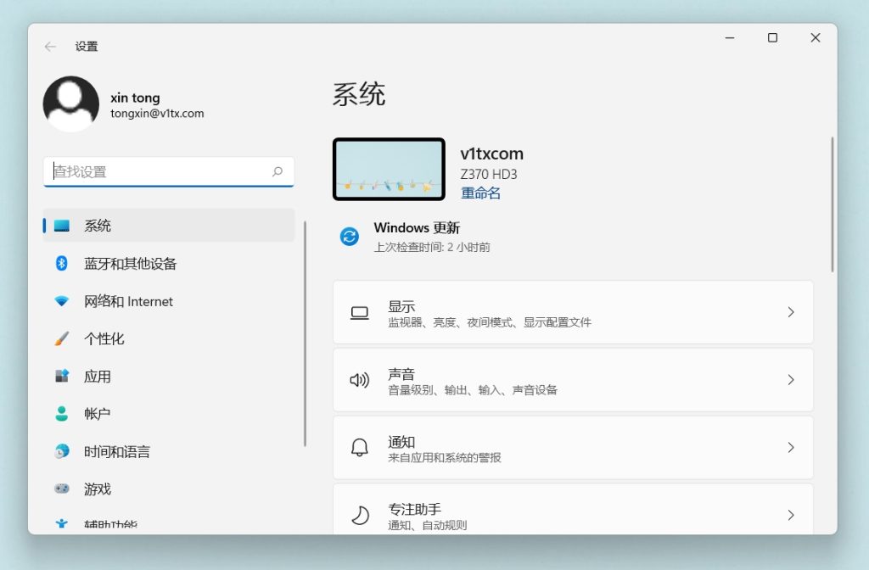Click the tongxin@v1tx.com account email

(x=157, y=114)
